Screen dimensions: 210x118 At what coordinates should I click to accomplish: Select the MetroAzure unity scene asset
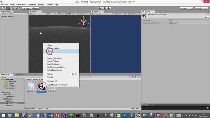point(41,87)
